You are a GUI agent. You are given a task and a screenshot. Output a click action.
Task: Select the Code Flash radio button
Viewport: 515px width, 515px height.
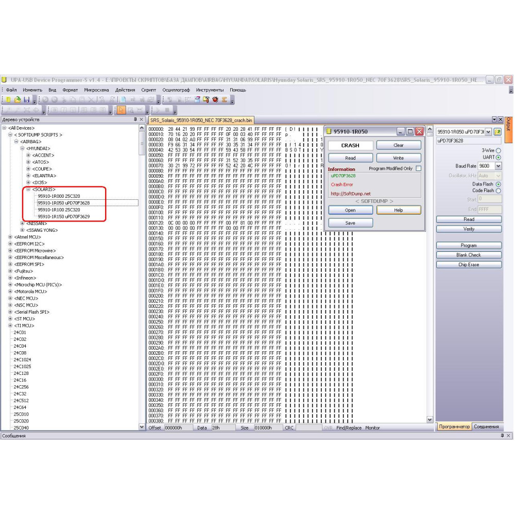coord(498,191)
